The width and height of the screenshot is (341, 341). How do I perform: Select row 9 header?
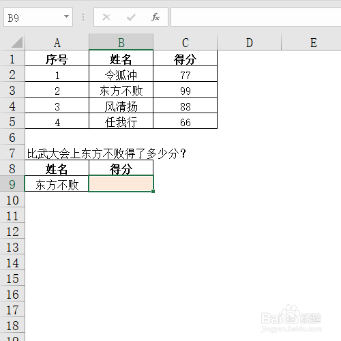pyautogui.click(x=12, y=183)
